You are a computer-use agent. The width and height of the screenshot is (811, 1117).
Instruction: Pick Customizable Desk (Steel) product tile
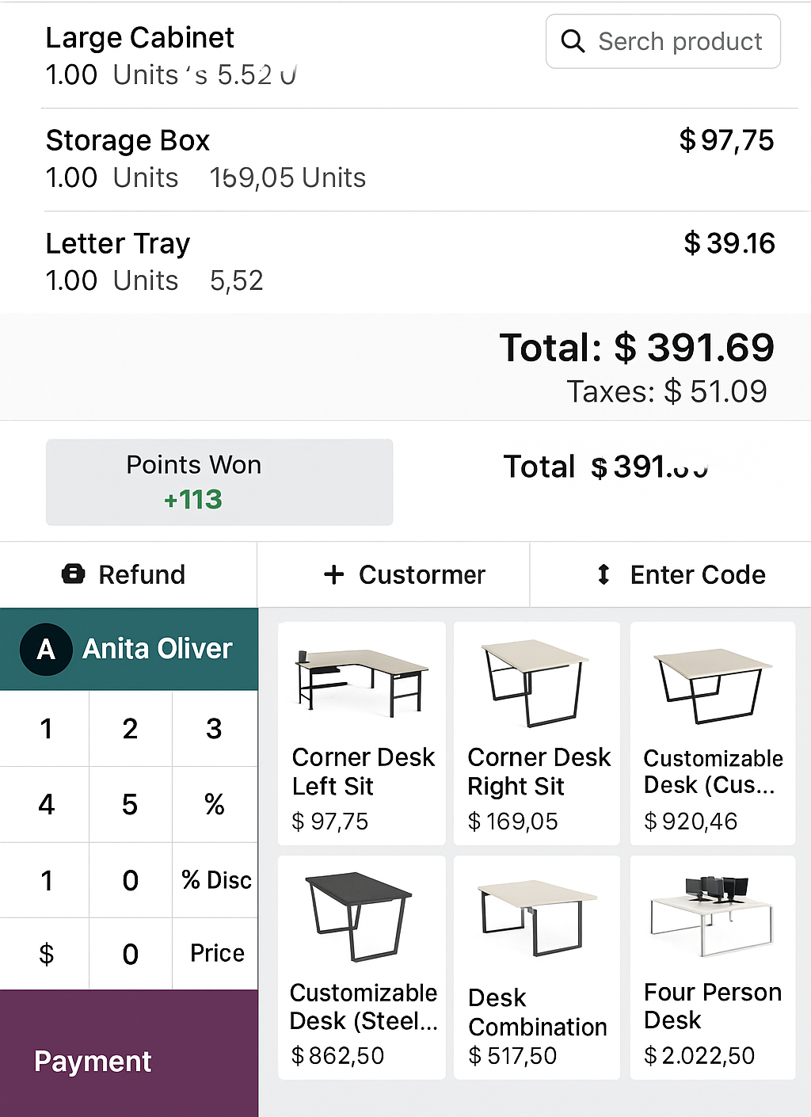pyautogui.click(x=362, y=967)
